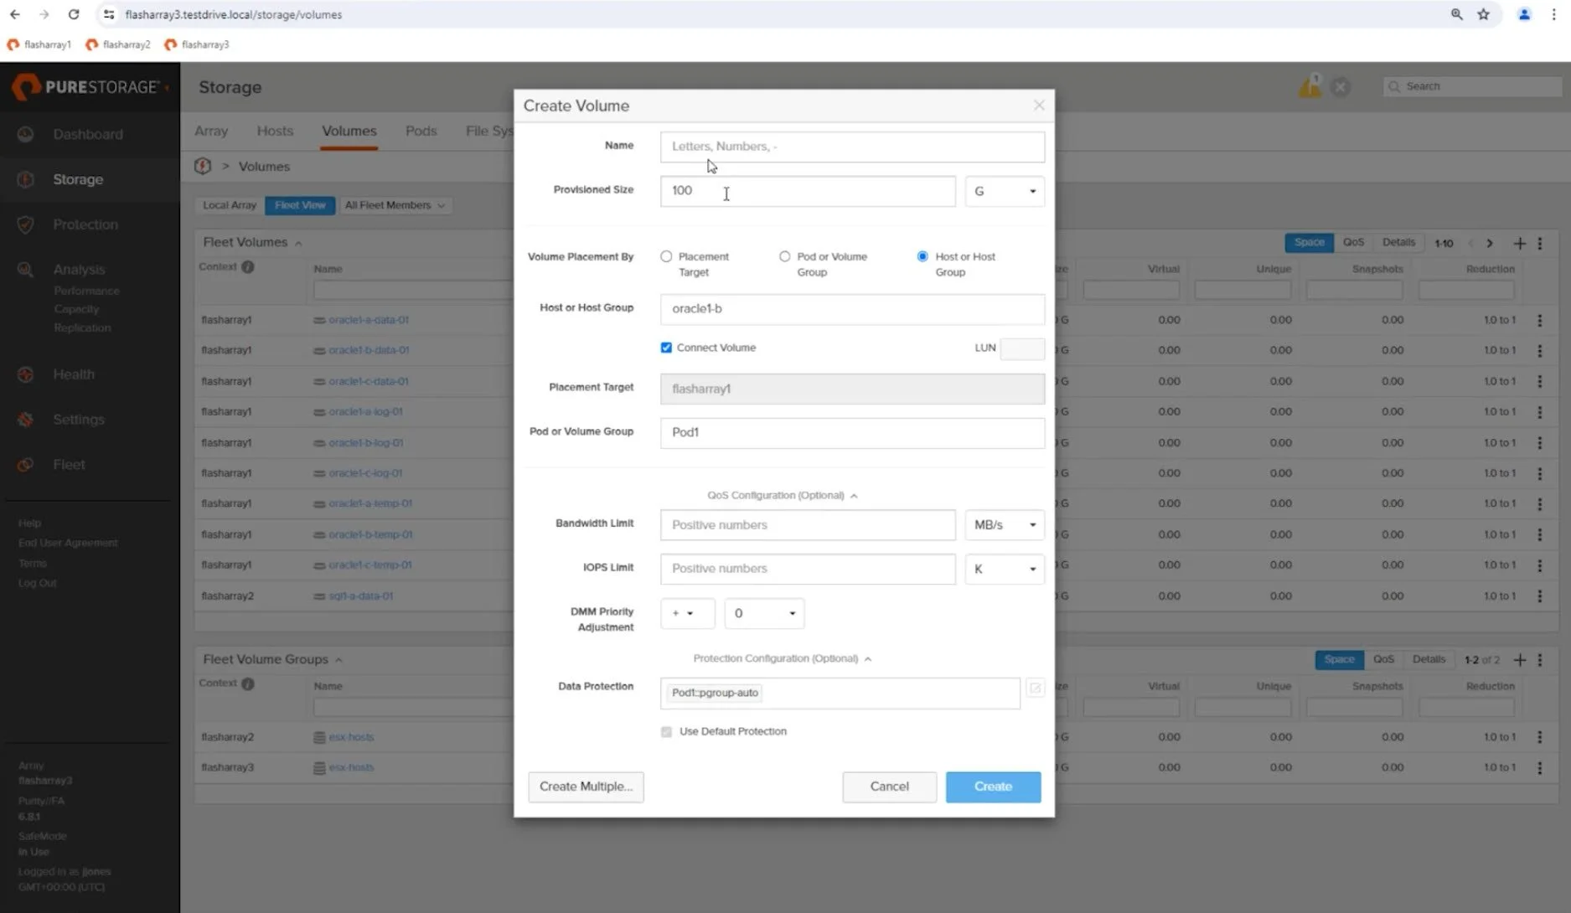Open browser zoom magnifier icon

click(x=1457, y=14)
